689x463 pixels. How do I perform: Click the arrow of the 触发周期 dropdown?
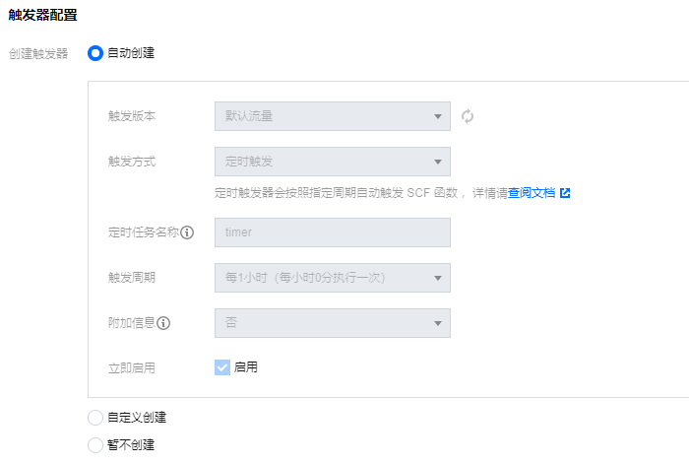(438, 278)
